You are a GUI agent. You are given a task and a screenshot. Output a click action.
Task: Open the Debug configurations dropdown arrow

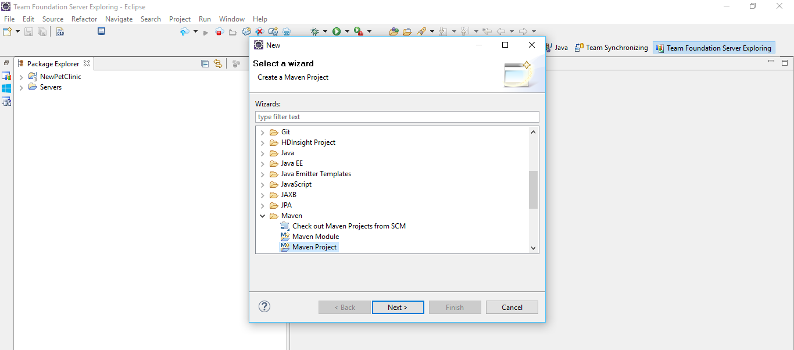[325, 31]
